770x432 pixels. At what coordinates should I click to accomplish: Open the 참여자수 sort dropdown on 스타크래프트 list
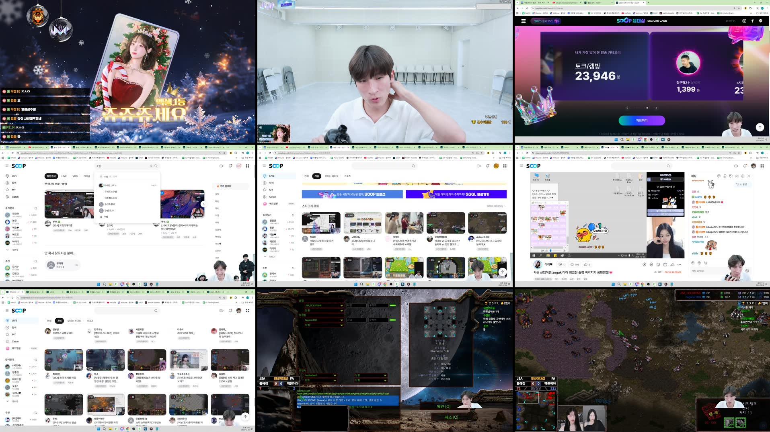(x=495, y=206)
